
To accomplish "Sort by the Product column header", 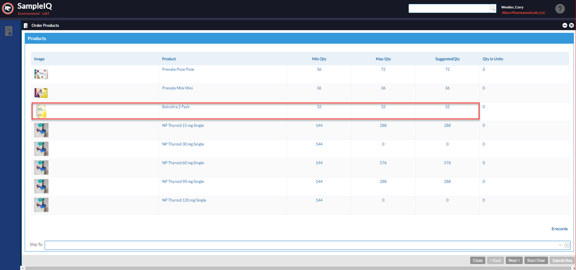I will (x=169, y=59).
